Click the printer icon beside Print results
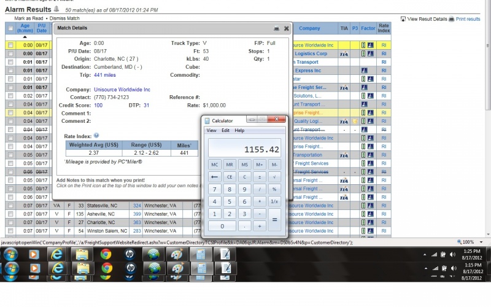Viewport: 491px width, 307px height. point(452,19)
